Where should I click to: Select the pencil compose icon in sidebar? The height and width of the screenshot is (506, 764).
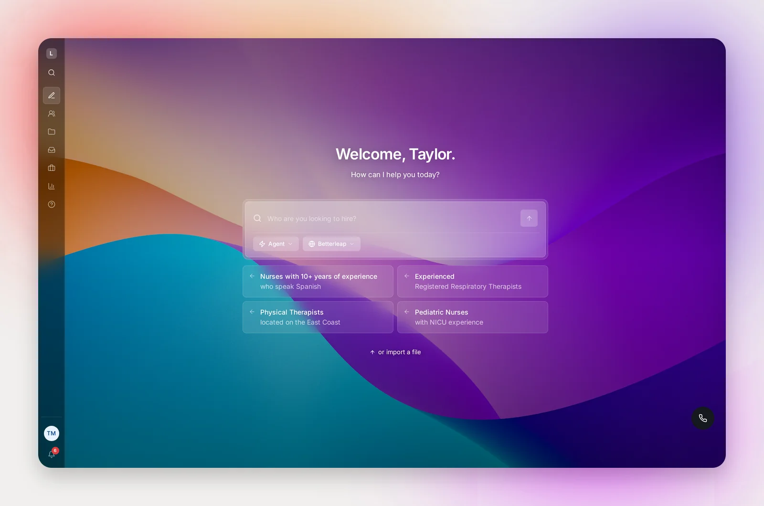coord(52,95)
